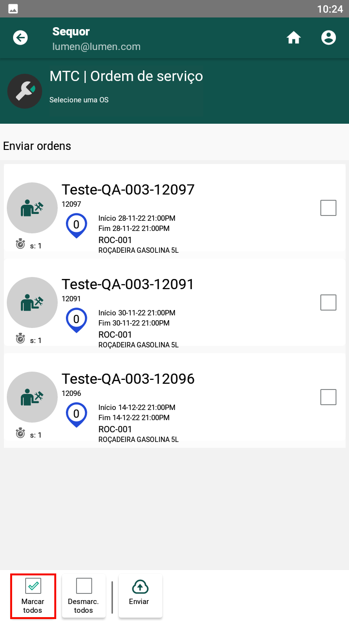Click ROC-001 text on order 12096
The height and width of the screenshot is (621, 349).
point(115,429)
